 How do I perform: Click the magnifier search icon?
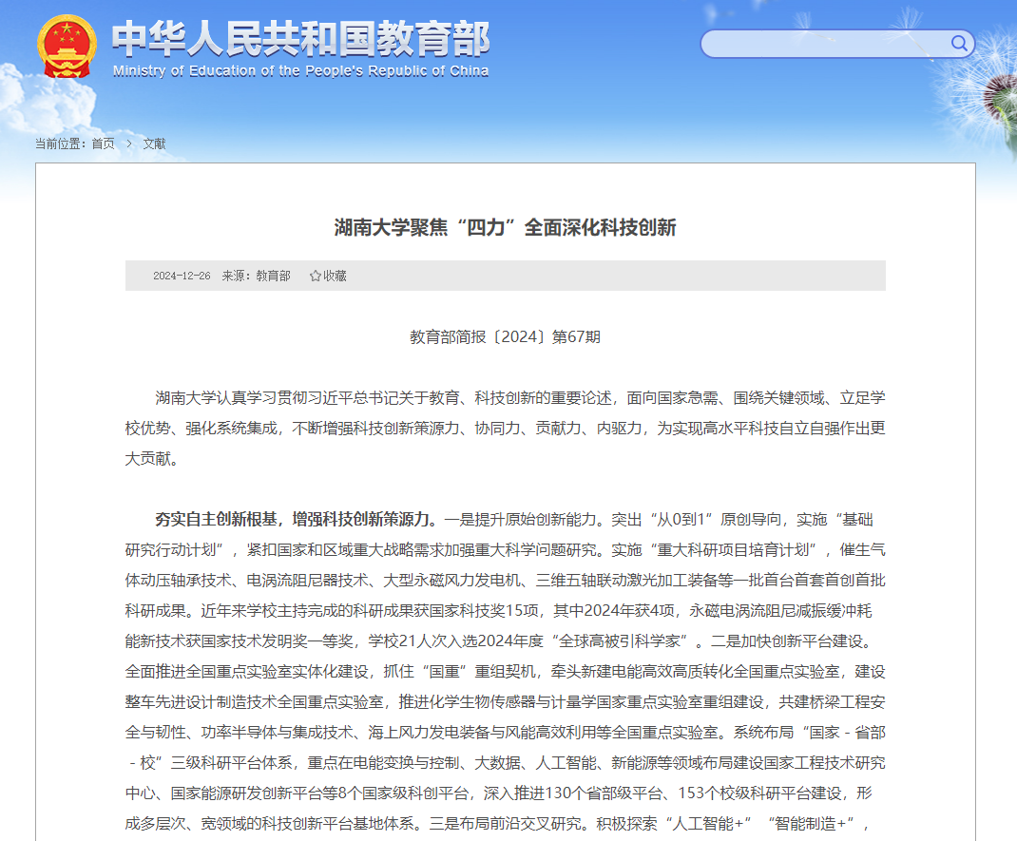click(959, 44)
